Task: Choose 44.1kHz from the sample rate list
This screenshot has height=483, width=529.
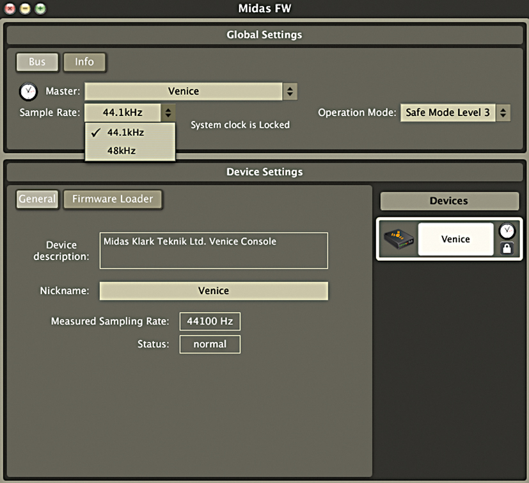Action: pos(130,133)
